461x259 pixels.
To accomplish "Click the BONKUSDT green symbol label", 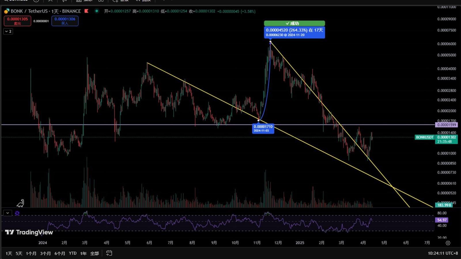I will pyautogui.click(x=425, y=137).
